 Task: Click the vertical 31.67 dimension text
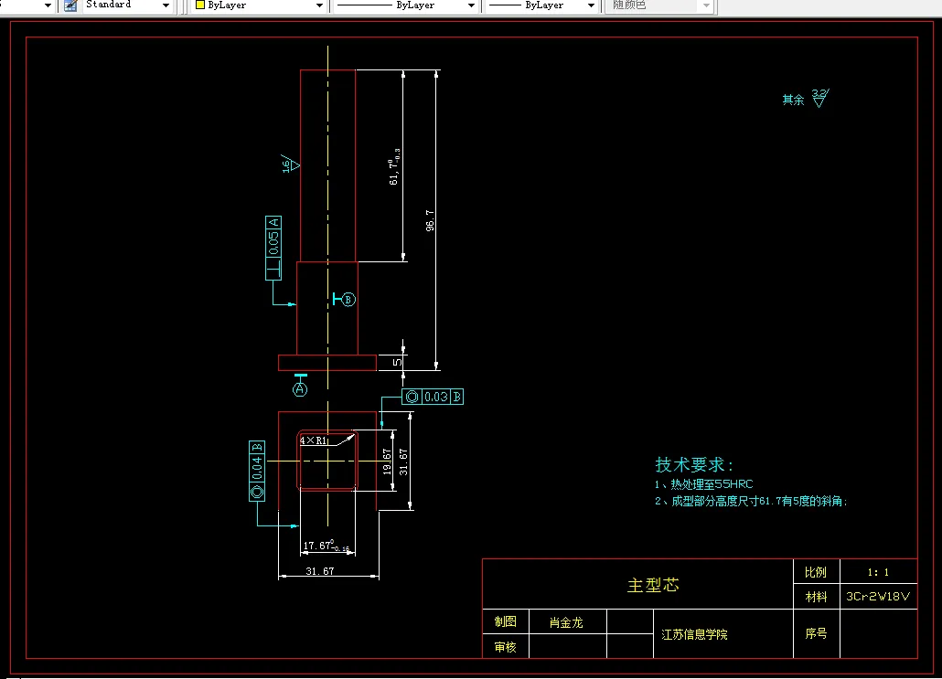coord(403,462)
